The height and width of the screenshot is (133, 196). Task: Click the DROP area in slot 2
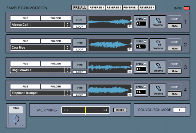pos(174,42)
